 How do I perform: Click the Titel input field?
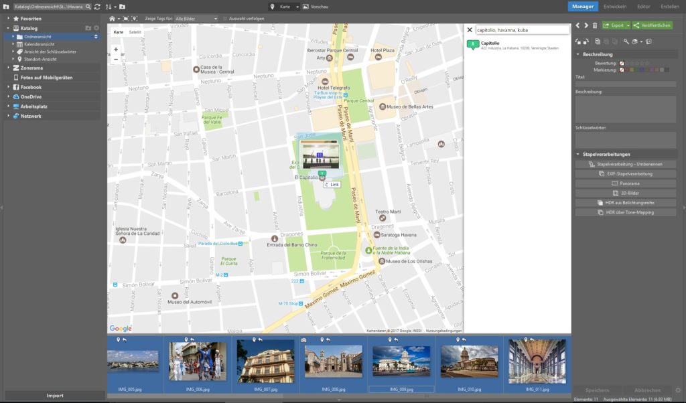point(626,84)
